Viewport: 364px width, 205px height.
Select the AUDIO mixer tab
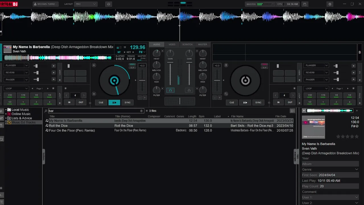tap(157, 44)
